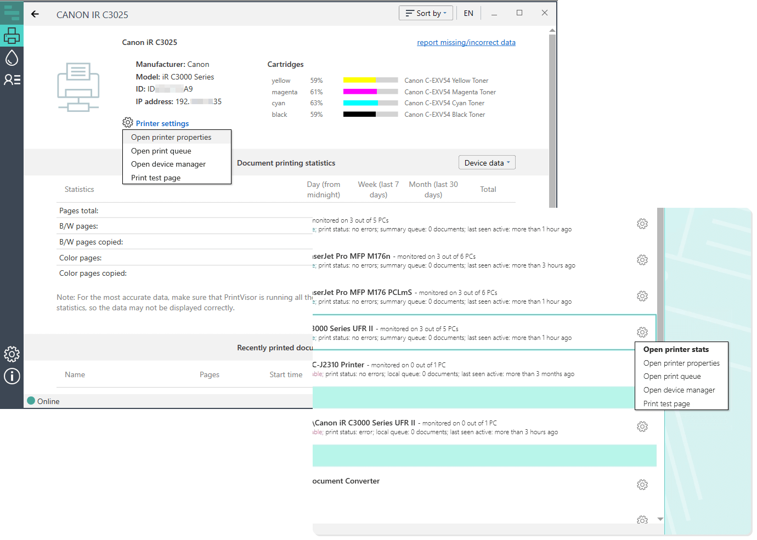Screen dimensions: 757x540
Task: Expand the Device data dropdown
Action: point(487,163)
